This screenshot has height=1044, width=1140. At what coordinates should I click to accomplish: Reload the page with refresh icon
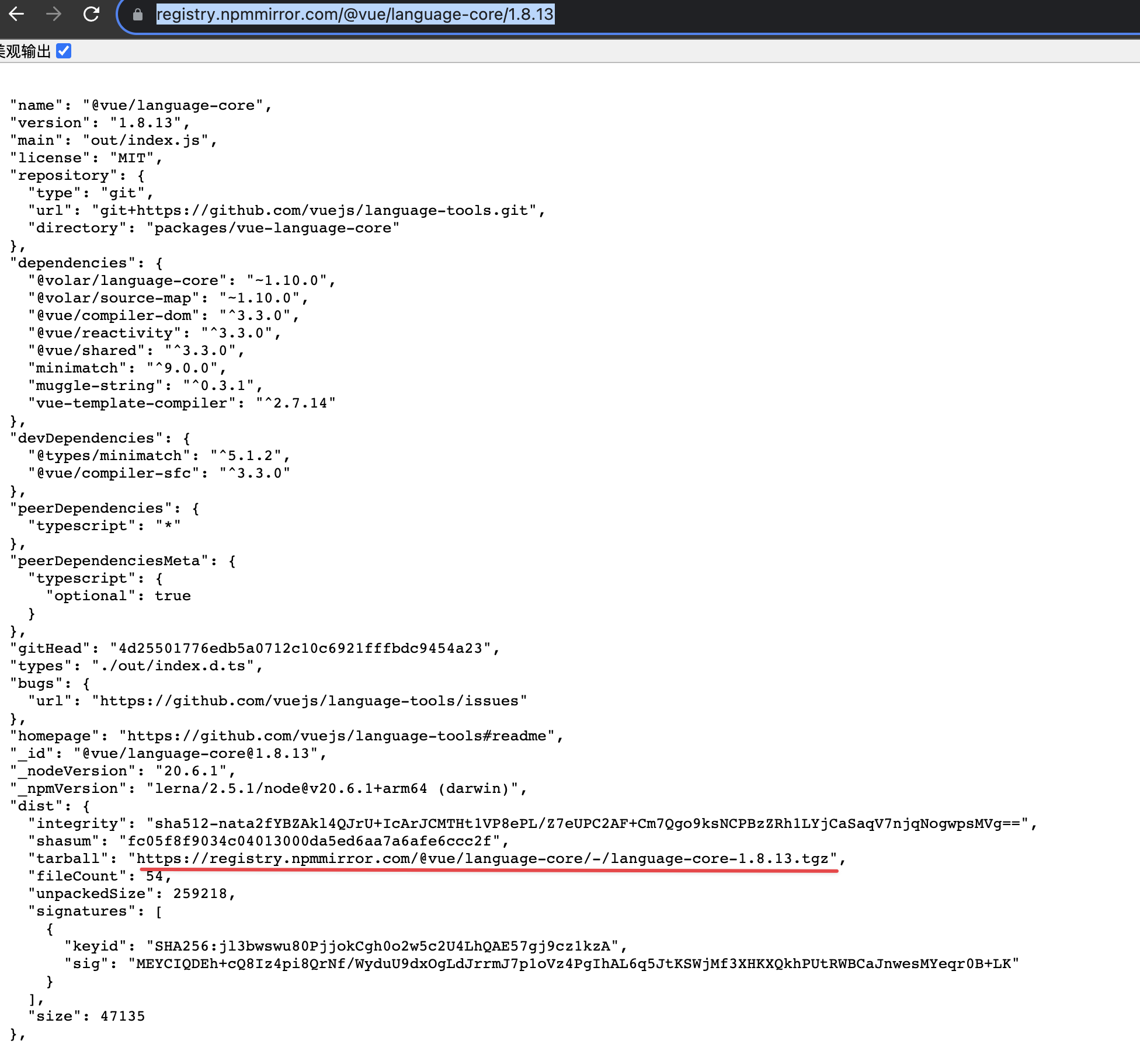[x=91, y=14]
